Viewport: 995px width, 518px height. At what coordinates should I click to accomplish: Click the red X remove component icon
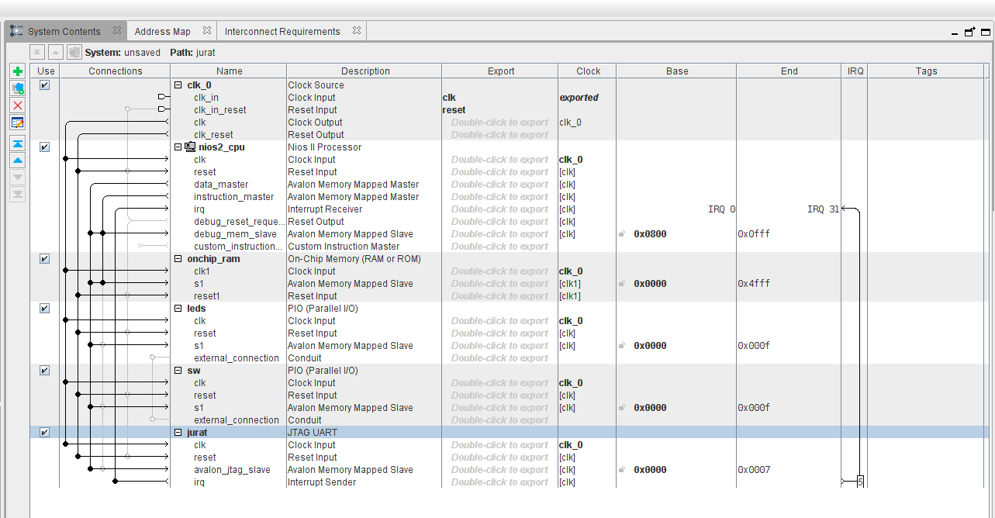point(18,105)
